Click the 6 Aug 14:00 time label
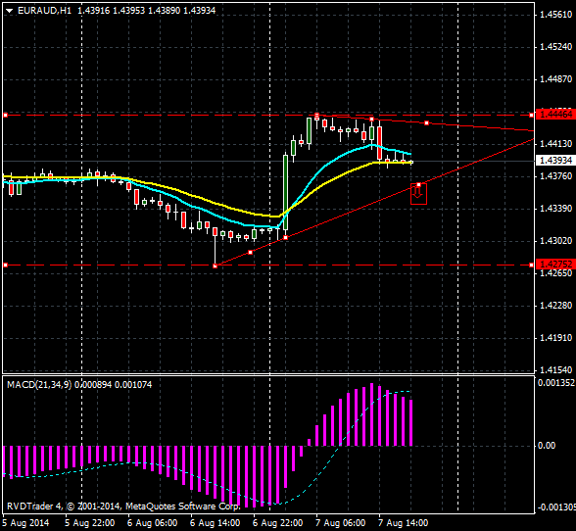576x531 pixels. pyautogui.click(x=216, y=522)
